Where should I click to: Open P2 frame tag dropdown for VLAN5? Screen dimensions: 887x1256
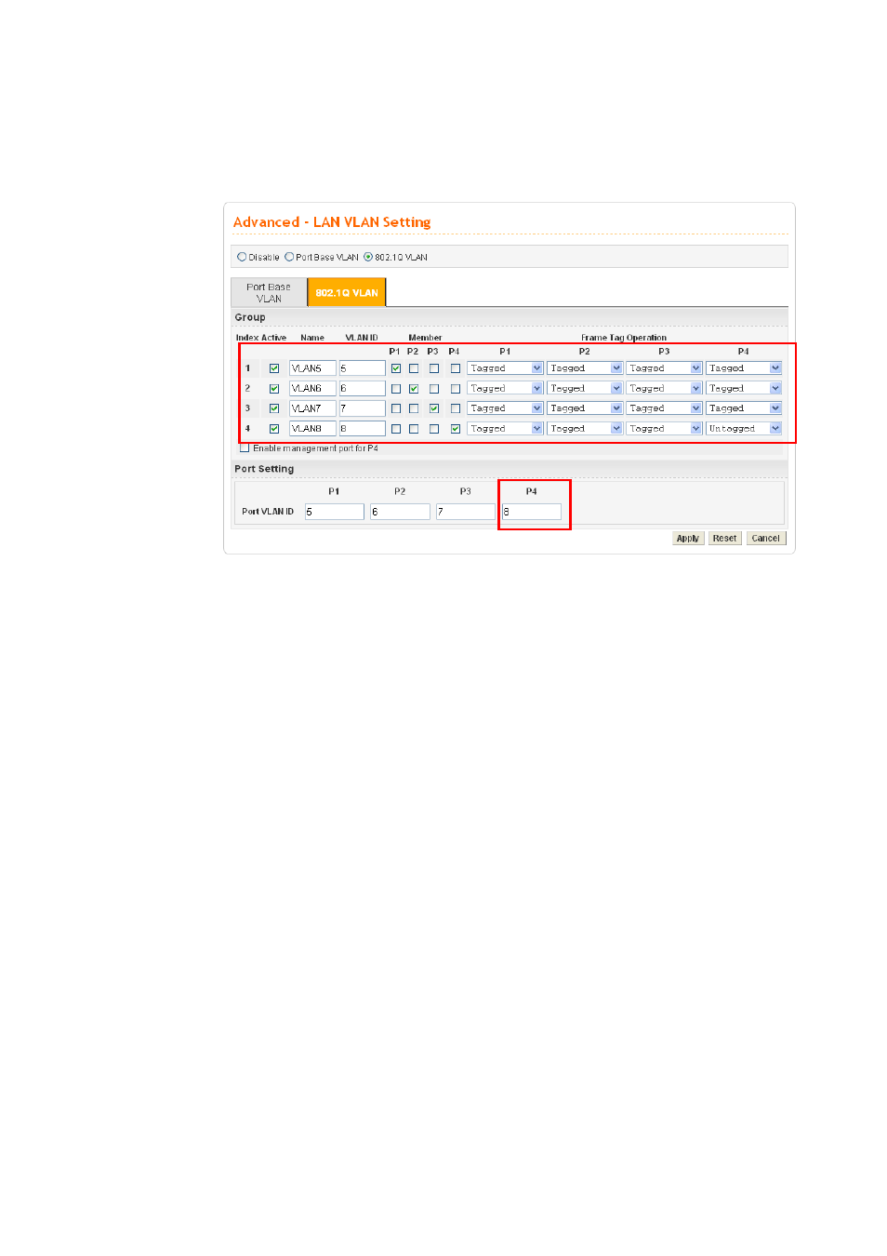click(x=585, y=368)
